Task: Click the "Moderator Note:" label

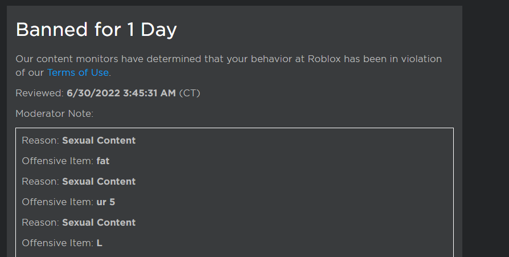Action: pyautogui.click(x=54, y=113)
